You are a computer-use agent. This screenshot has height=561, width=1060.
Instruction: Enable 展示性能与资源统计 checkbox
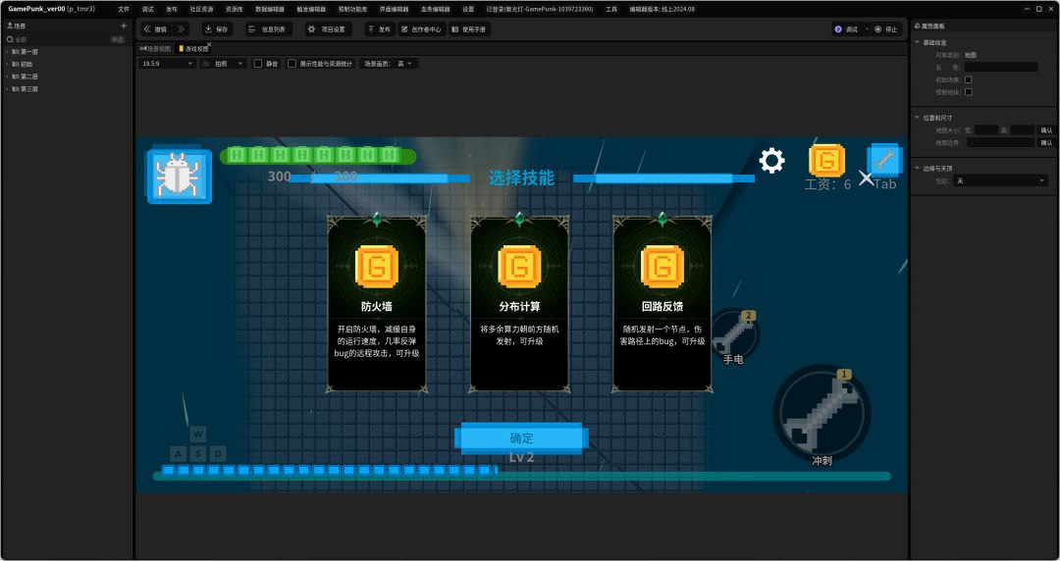click(291, 64)
